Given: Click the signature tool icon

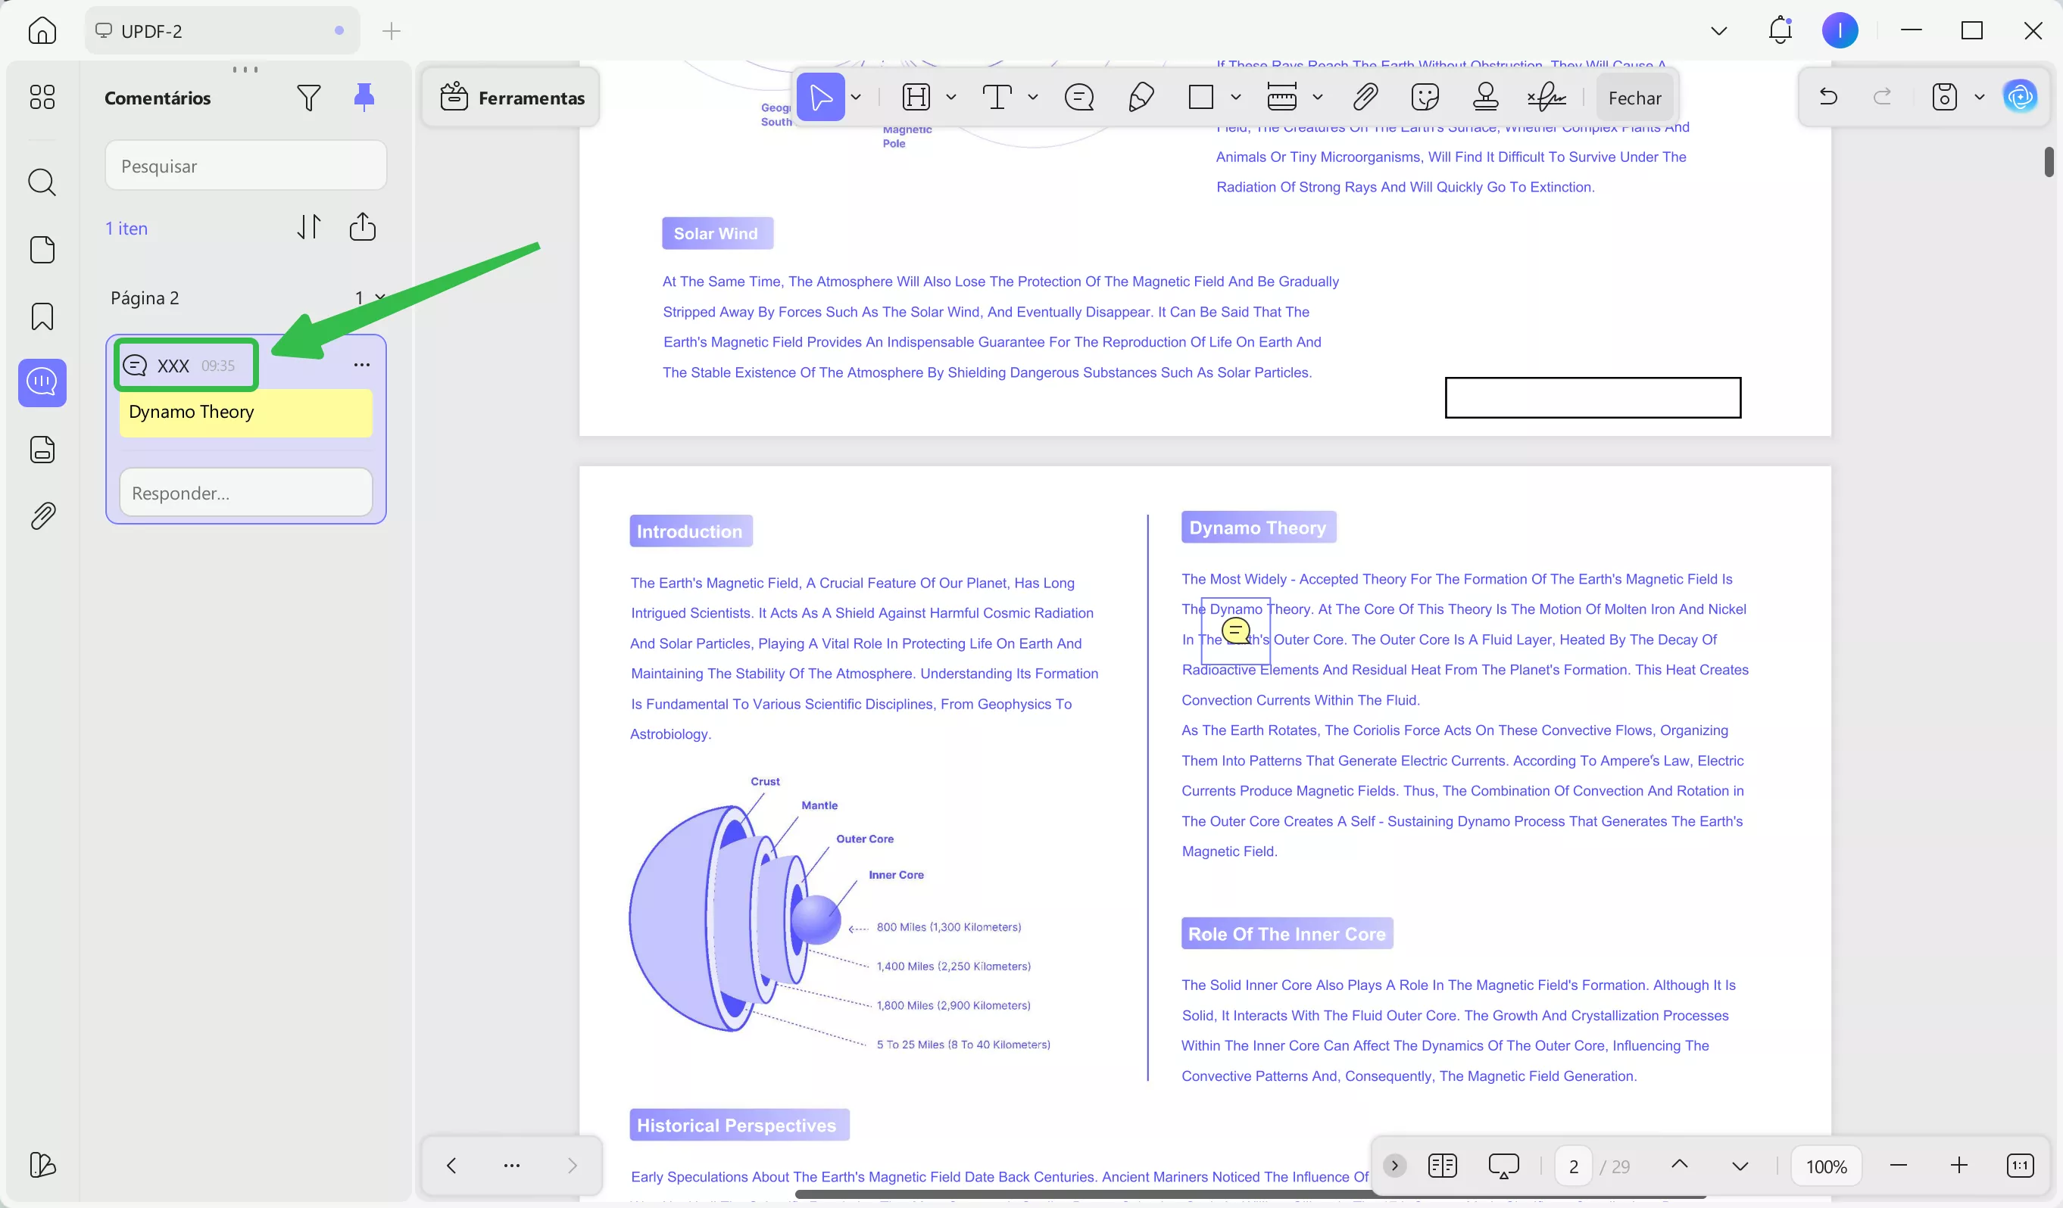Looking at the screenshot, I should tap(1546, 98).
